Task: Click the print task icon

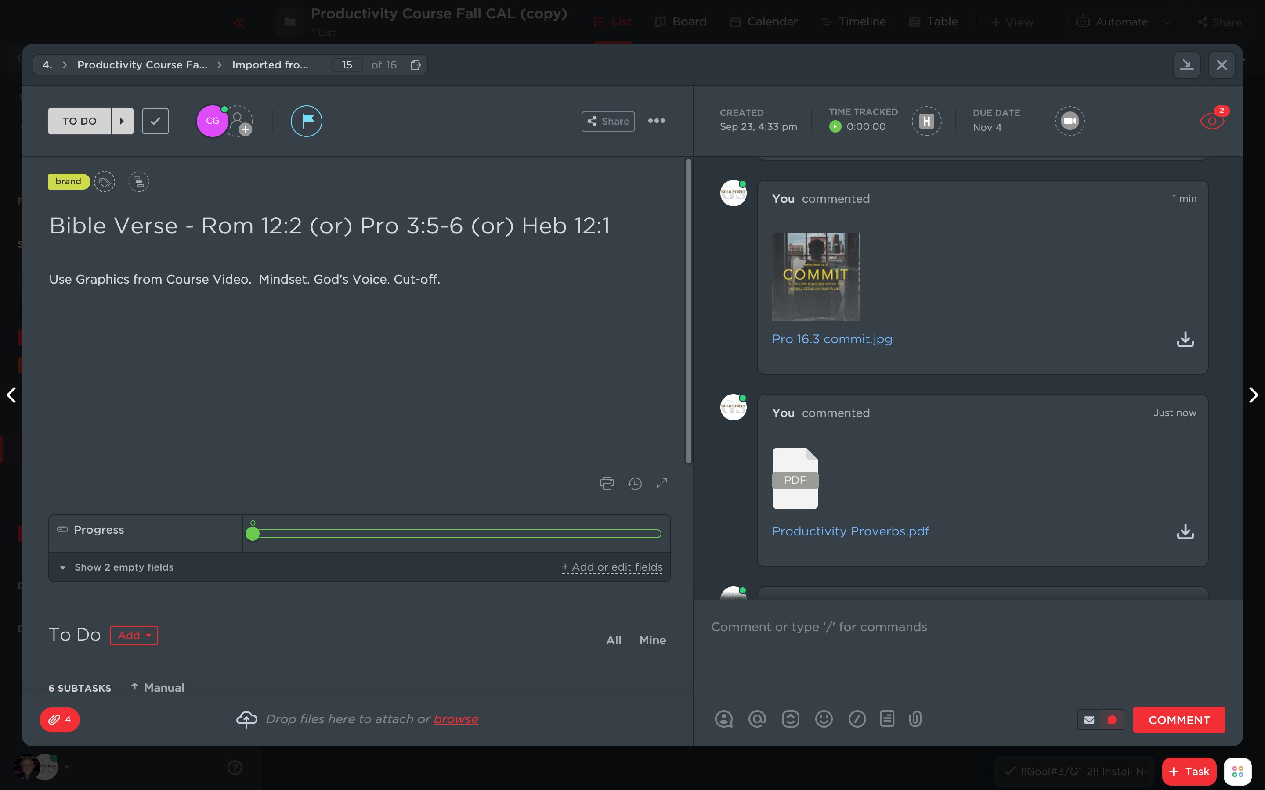Action: (x=606, y=483)
